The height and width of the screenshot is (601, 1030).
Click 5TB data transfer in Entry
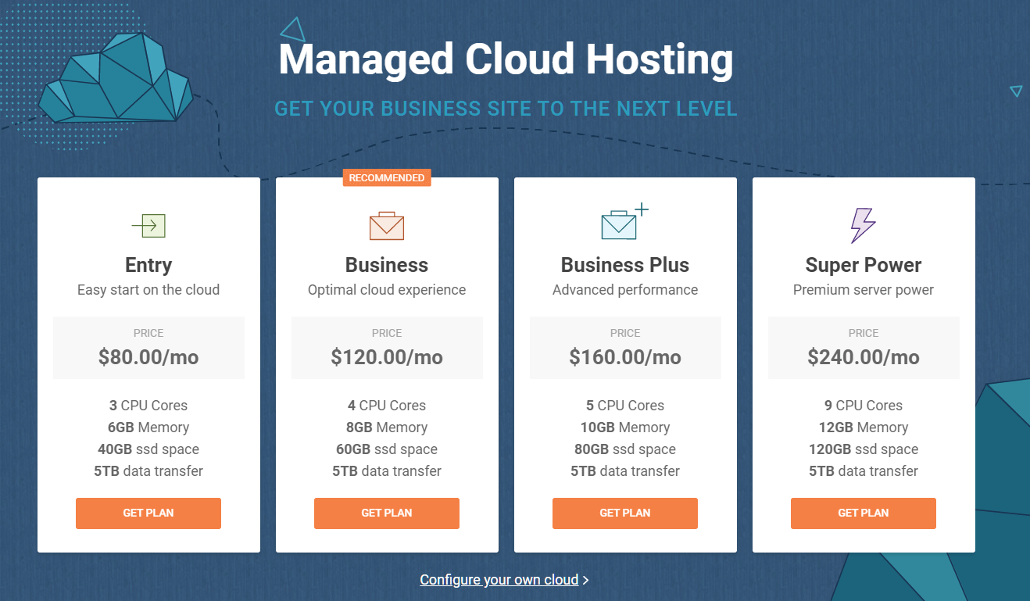coord(148,471)
